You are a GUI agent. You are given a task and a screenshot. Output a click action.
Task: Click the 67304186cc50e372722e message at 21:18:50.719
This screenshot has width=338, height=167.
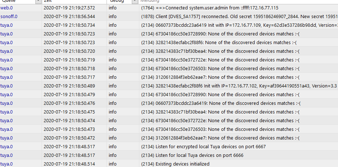tap(220, 60)
